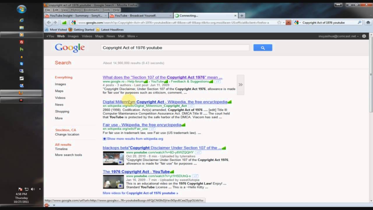Click the Google logo
Screen dimensions: 373x210
pos(70,48)
